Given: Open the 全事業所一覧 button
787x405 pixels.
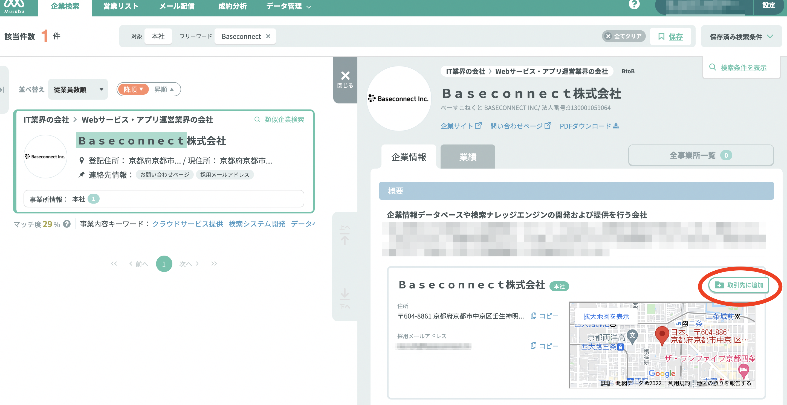Looking at the screenshot, I should click(701, 155).
